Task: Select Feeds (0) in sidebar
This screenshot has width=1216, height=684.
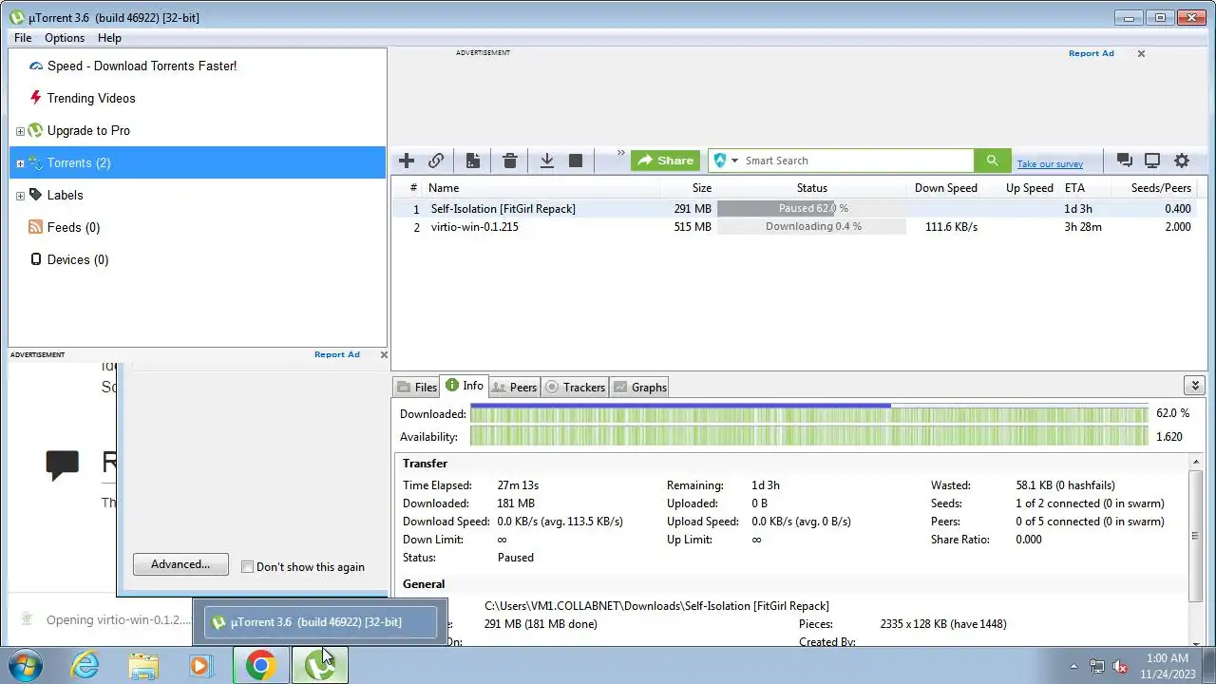Action: tap(65, 227)
